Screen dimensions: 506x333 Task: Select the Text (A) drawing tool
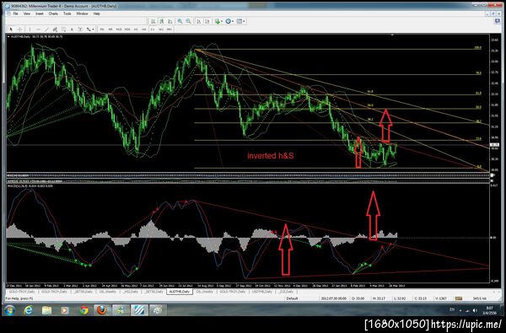coord(72,30)
